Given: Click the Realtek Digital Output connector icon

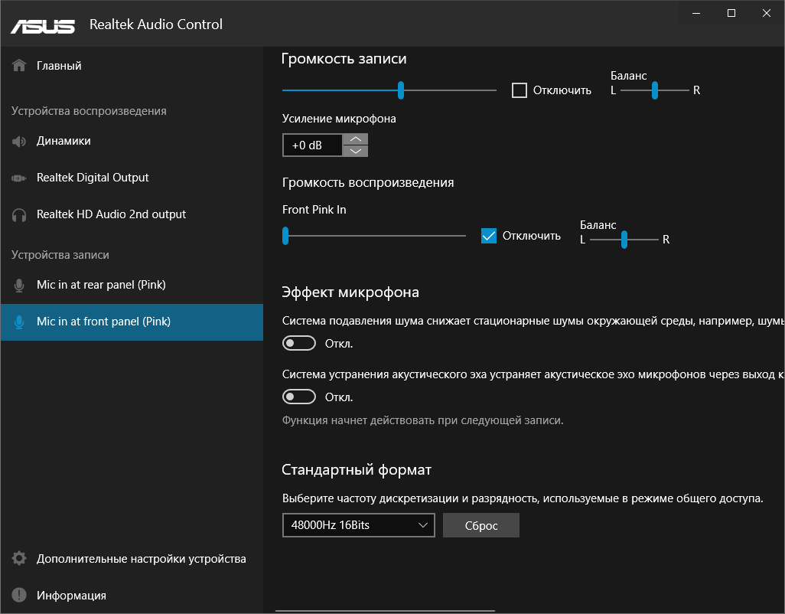Looking at the screenshot, I should [19, 178].
